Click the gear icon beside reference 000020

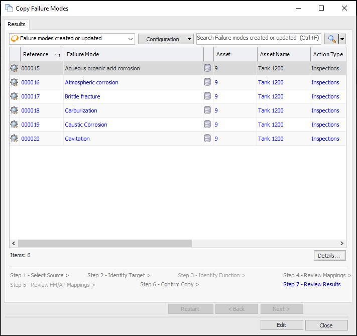coord(14,139)
